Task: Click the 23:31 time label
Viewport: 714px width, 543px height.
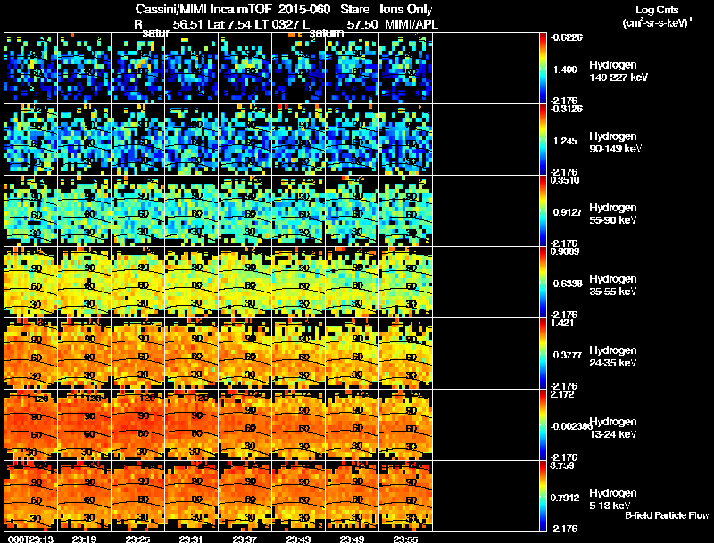Action: pyautogui.click(x=191, y=539)
